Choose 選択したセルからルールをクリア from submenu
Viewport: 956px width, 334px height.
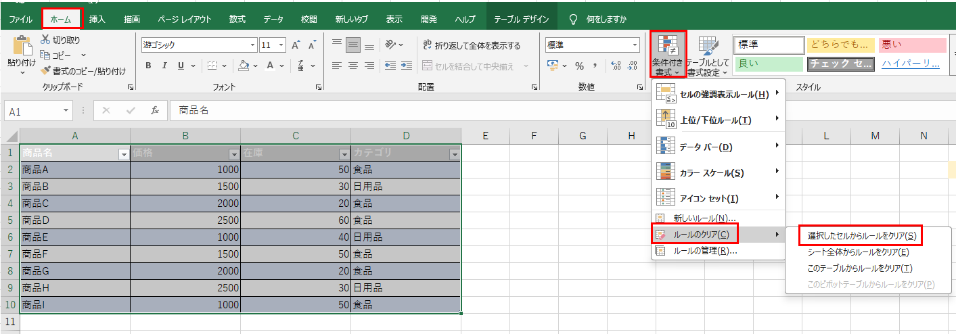(x=861, y=235)
